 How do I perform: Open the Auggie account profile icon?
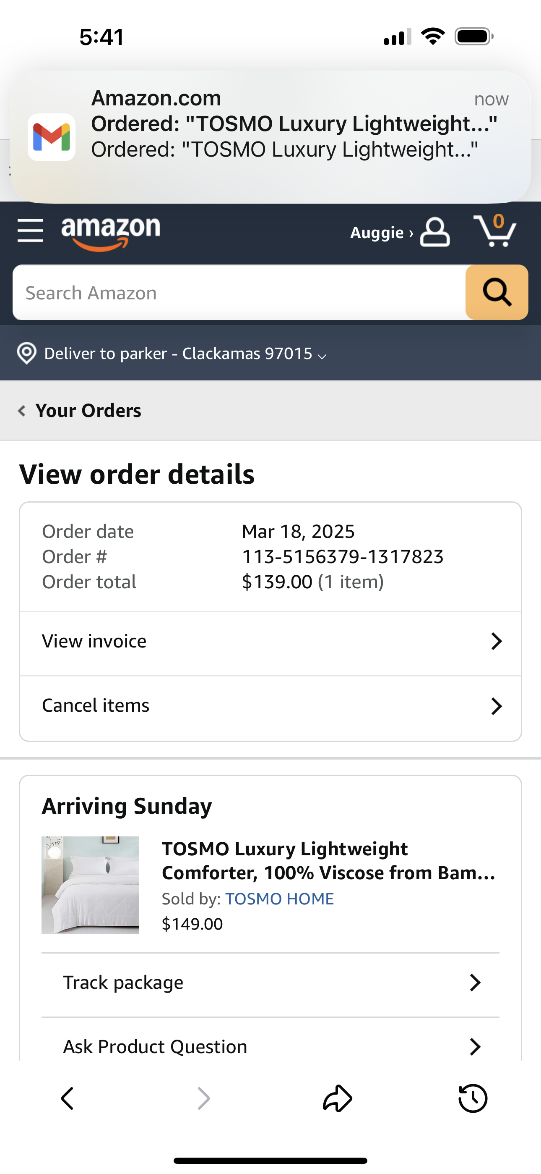[434, 232]
